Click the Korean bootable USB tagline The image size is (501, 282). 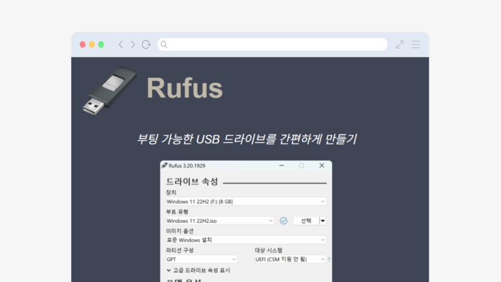pos(247,139)
